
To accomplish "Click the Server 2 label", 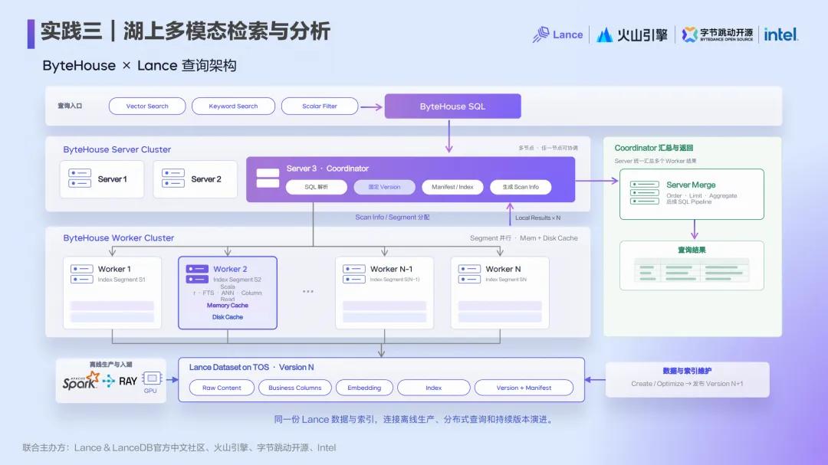I will (206, 179).
